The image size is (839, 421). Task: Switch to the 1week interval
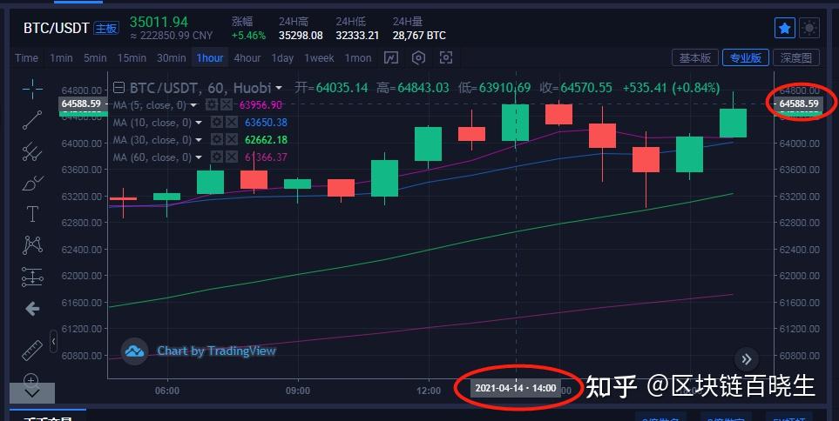tap(319, 57)
